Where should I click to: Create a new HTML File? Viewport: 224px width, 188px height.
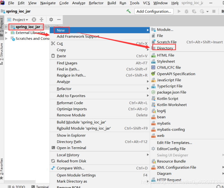point(187,55)
